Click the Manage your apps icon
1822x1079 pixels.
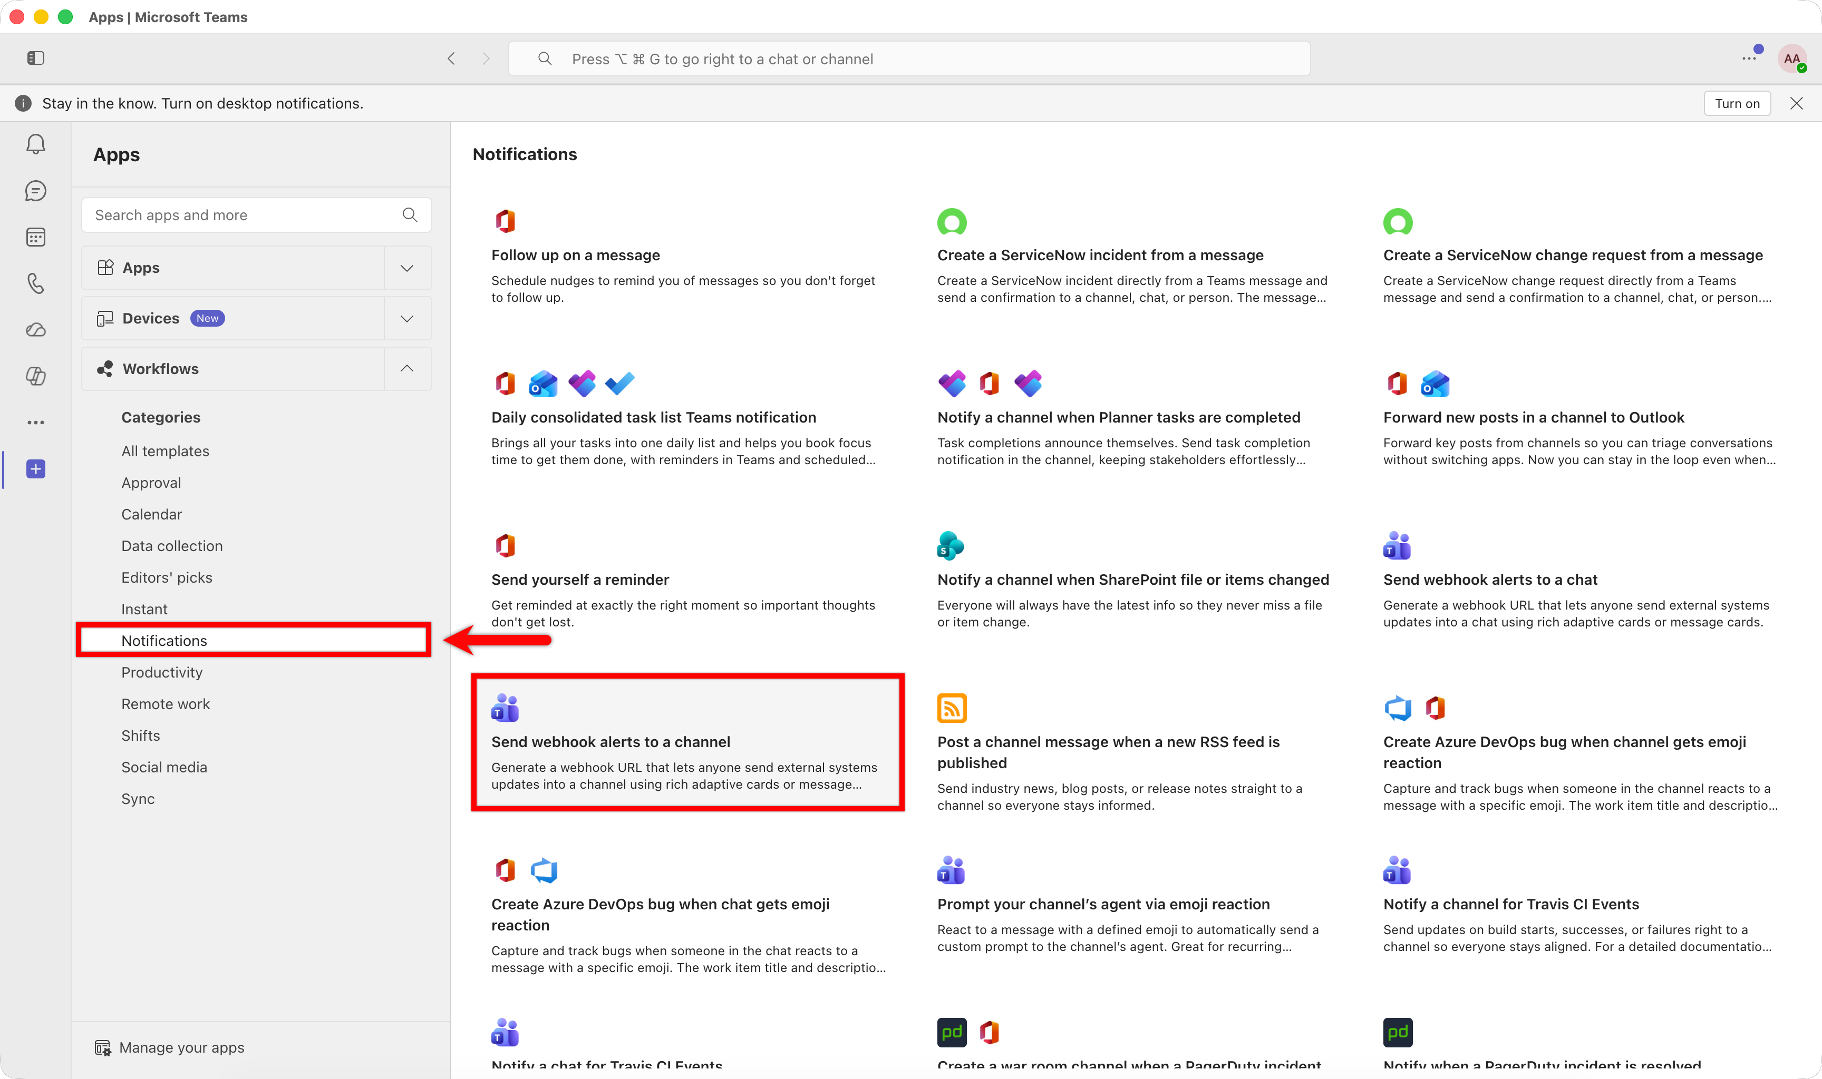click(x=103, y=1048)
